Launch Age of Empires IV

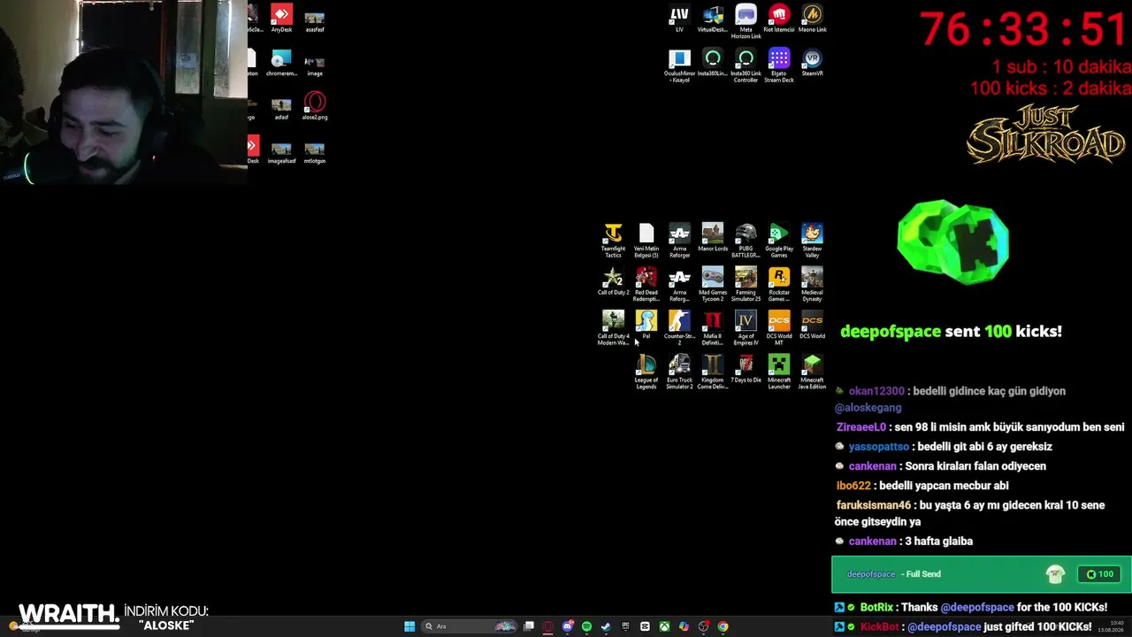pos(746,327)
